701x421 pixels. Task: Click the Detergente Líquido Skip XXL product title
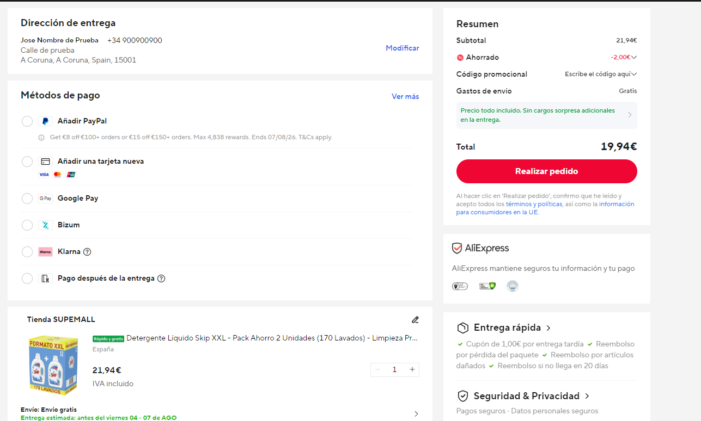pyautogui.click(x=272, y=338)
